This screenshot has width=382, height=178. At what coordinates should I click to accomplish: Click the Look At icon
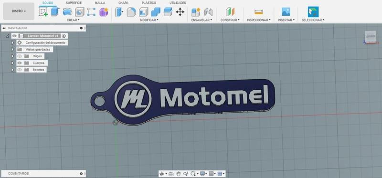(x=171, y=174)
